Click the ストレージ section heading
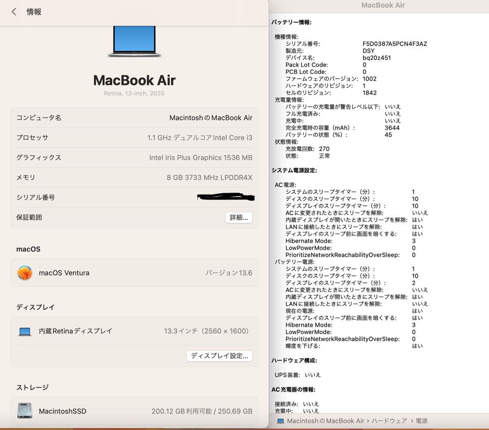Viewport: 489px width, 430px height. click(x=32, y=387)
